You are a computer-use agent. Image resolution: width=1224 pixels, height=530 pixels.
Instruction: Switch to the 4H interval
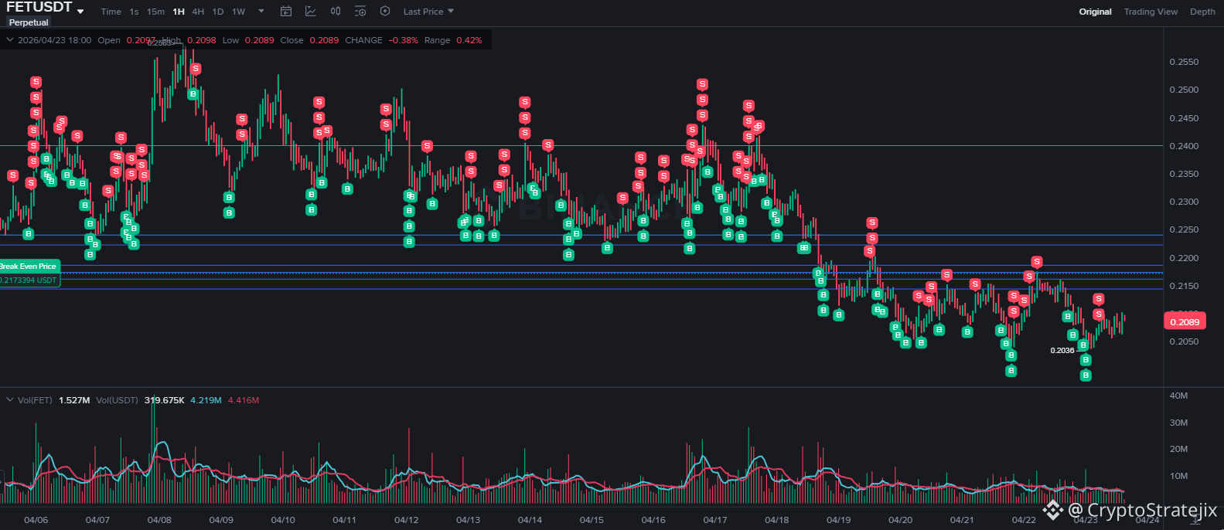(x=199, y=12)
